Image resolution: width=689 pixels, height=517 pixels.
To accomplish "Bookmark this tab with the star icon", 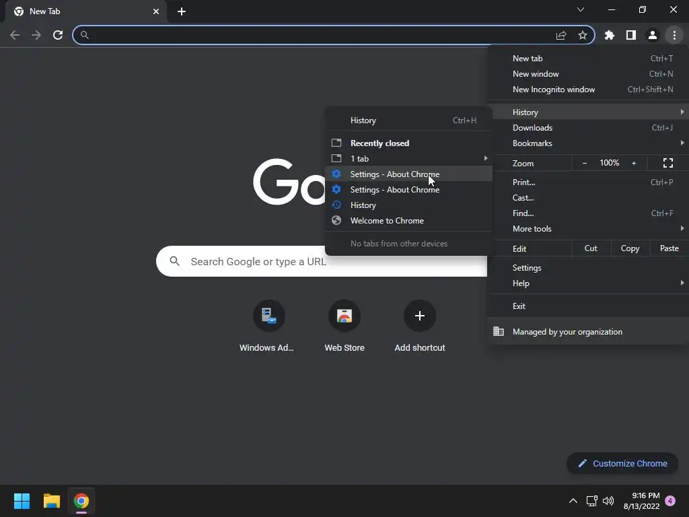I will (x=583, y=35).
